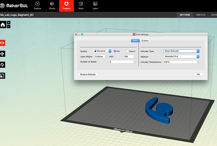This screenshot has height=146, width=217.
Task: Open the Store cube icon
Action: [x=81, y=4]
